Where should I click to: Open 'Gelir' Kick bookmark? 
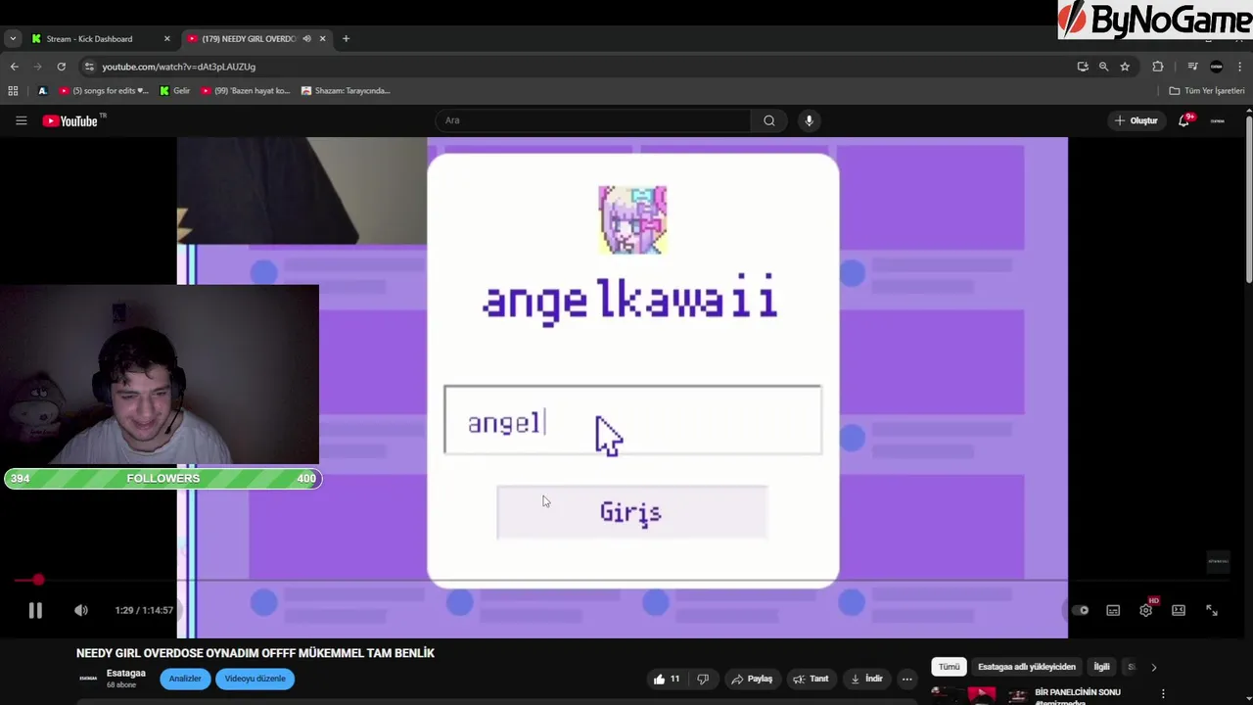pyautogui.click(x=175, y=91)
